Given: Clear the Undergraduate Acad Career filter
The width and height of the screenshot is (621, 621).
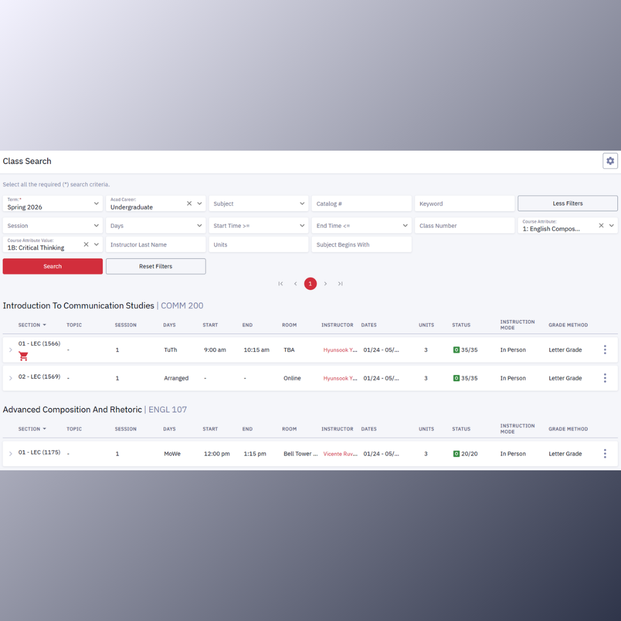Looking at the screenshot, I should (189, 203).
